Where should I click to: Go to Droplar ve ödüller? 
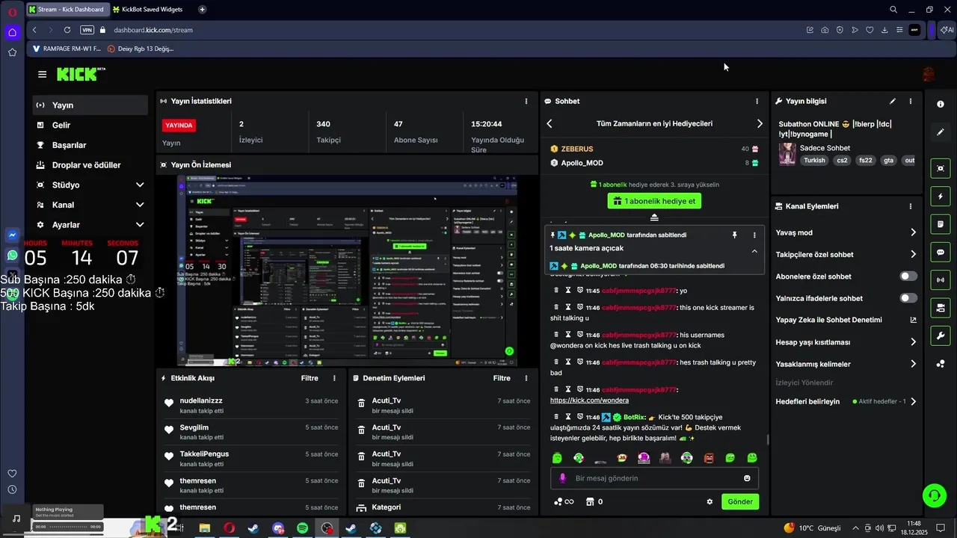coord(90,165)
